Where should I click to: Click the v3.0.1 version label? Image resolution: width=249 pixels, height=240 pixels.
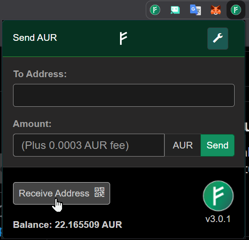[218, 219]
